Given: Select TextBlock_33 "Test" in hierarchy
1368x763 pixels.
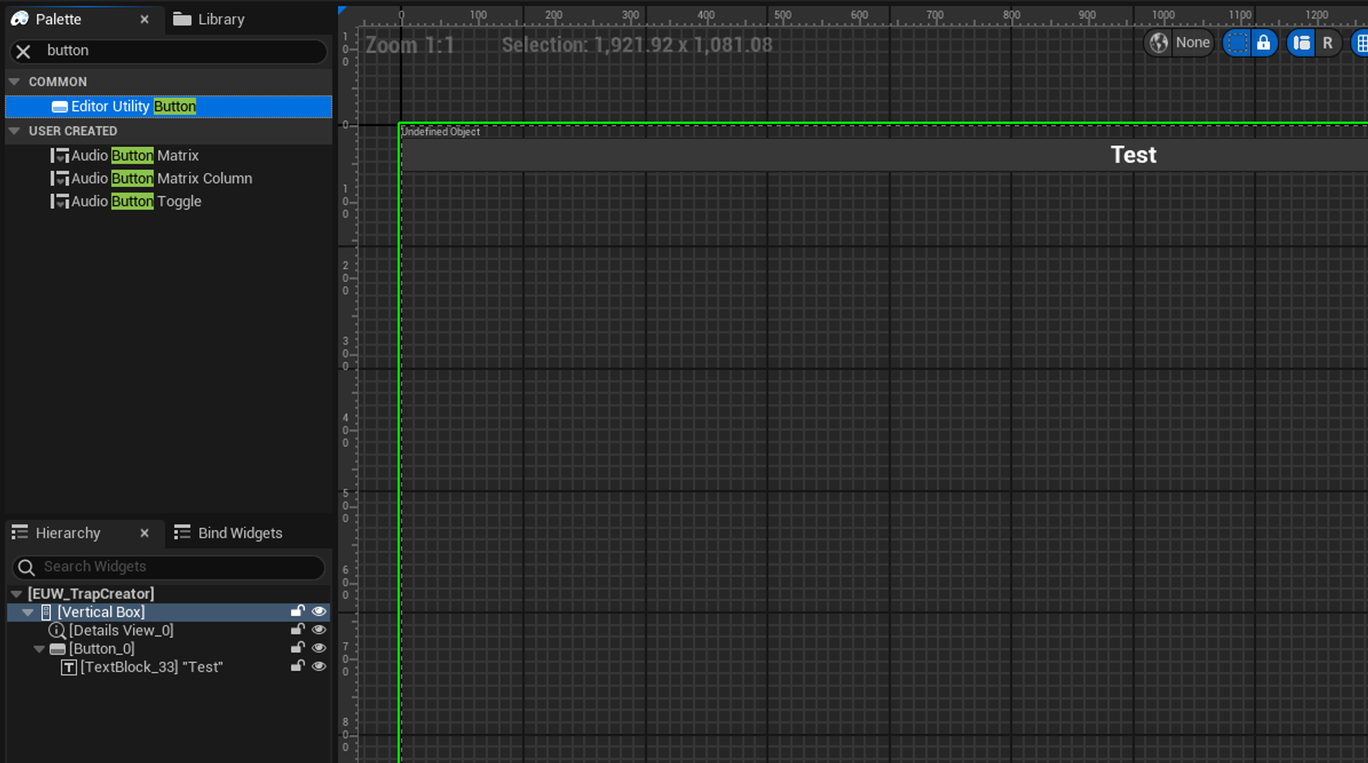Looking at the screenshot, I should point(151,667).
